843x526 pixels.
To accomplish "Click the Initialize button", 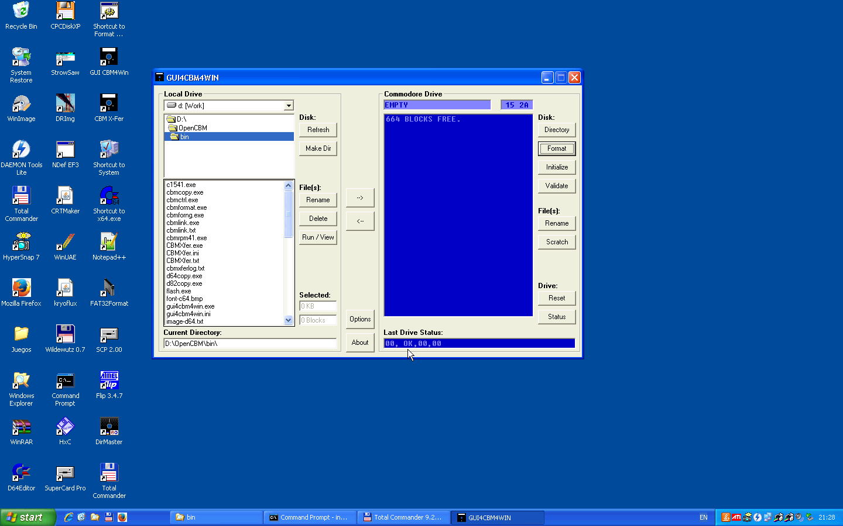I will tap(557, 167).
